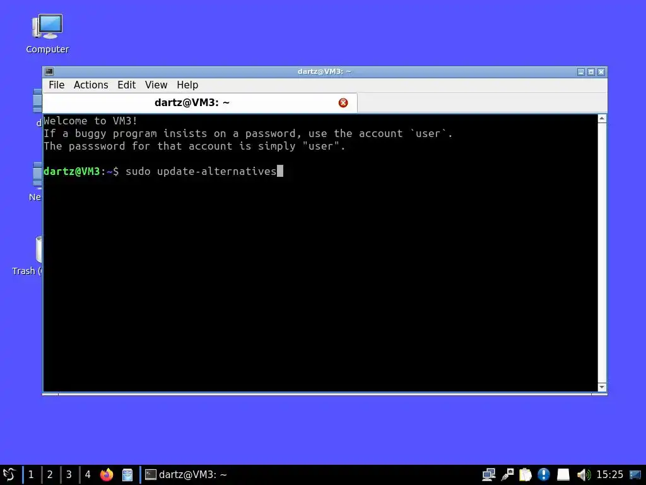The height and width of the screenshot is (485, 646).
Task: Minimize the terminal window
Action: point(581,72)
